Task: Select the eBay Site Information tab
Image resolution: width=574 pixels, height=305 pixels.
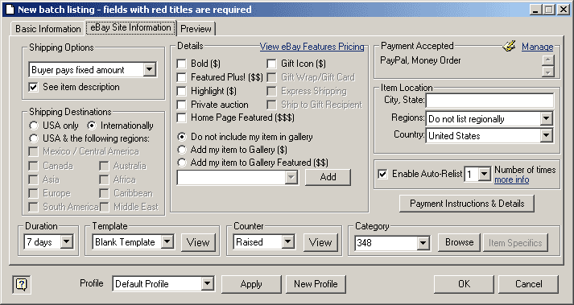Action: click(130, 28)
